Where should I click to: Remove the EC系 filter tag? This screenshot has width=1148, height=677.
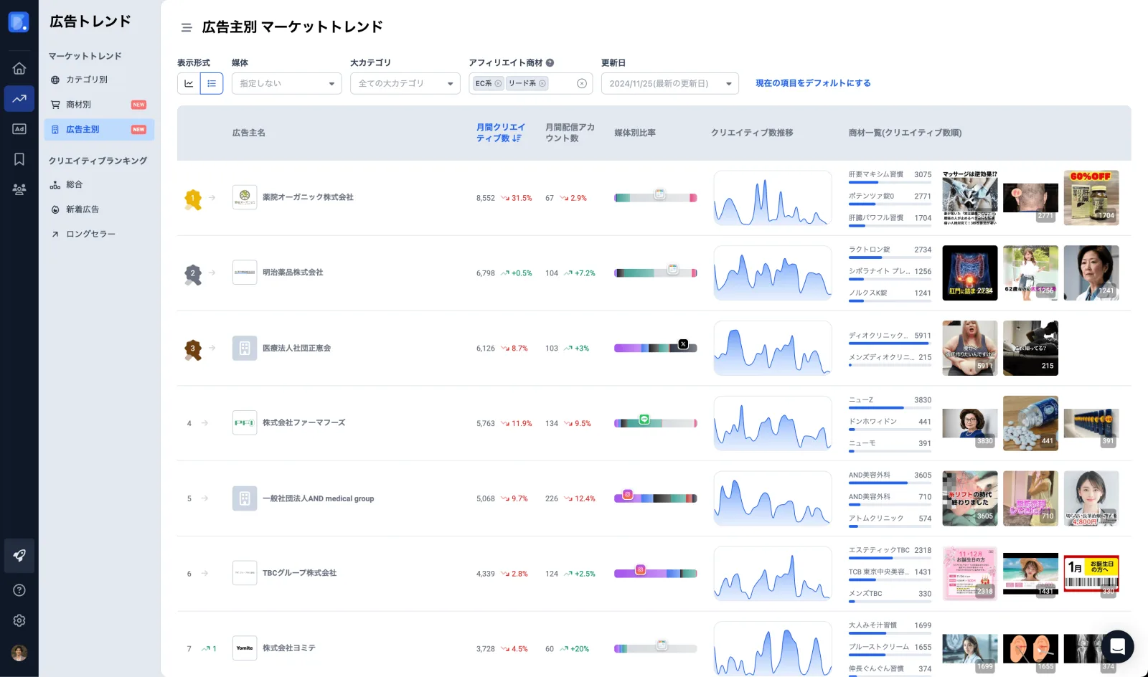[x=498, y=84]
